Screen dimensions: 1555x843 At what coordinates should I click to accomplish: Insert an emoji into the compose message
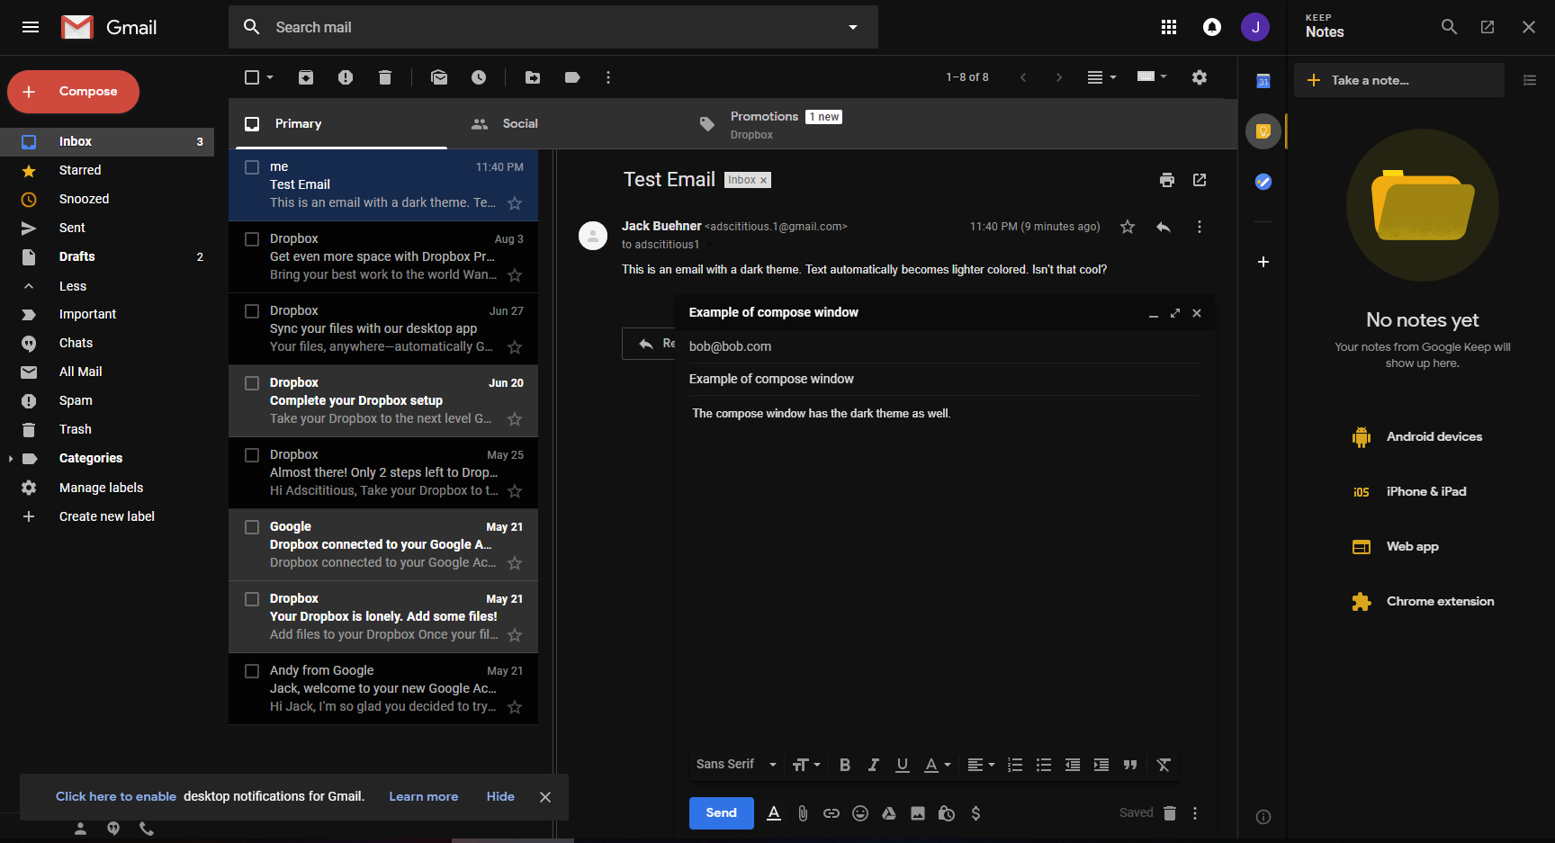click(859, 812)
